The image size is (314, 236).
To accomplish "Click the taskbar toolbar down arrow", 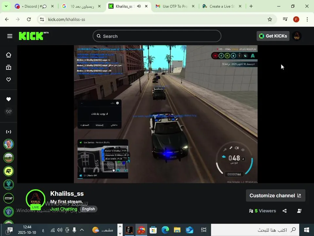I will [120, 233].
